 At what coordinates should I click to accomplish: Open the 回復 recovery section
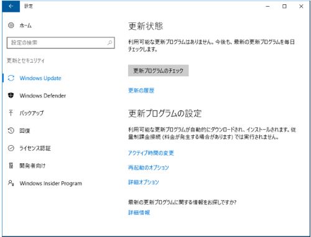pos(25,130)
